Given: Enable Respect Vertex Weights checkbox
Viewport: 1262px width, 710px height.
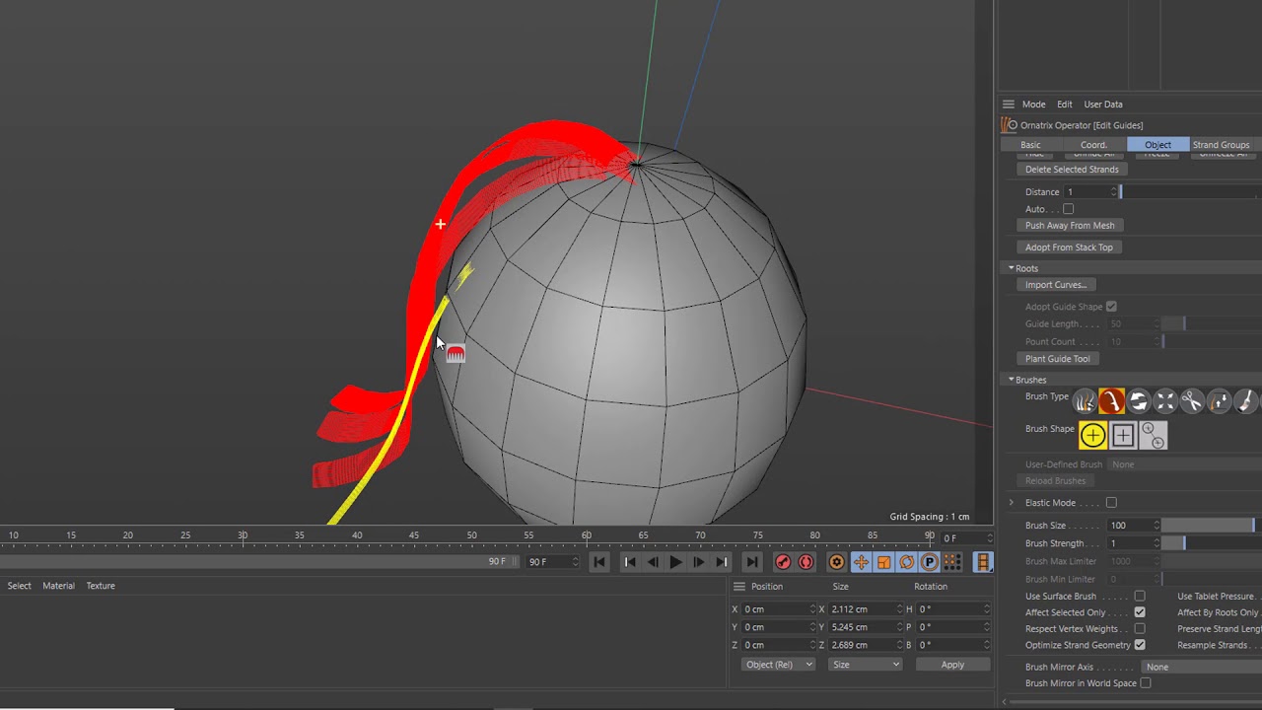Looking at the screenshot, I should click(1140, 629).
